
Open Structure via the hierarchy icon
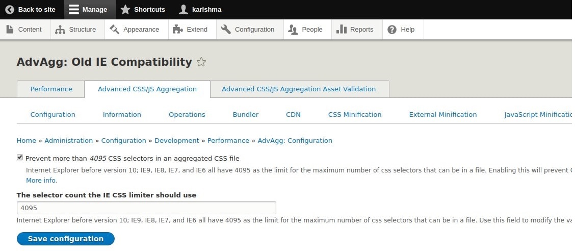[x=60, y=30]
